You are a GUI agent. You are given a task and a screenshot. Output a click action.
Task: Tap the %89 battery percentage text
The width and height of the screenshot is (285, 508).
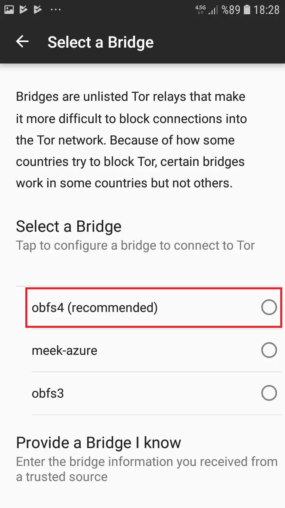click(231, 10)
